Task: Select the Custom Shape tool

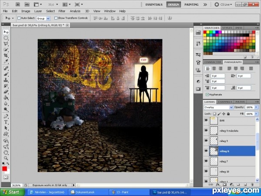Action: (x=6, y=134)
